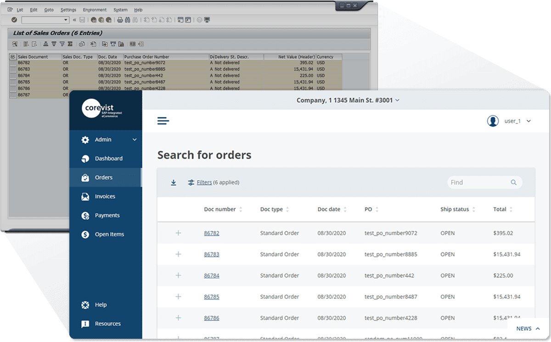The height and width of the screenshot is (342, 551).
Task: Sort by Doc date column
Action: 332,209
